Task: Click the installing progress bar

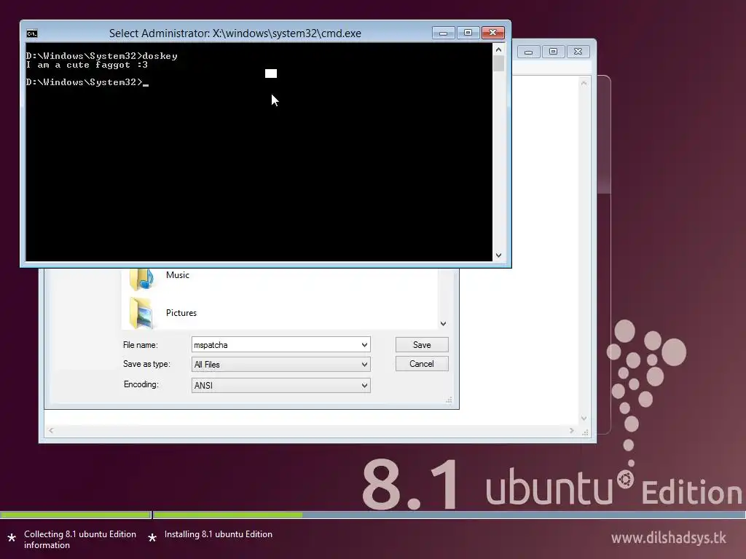Action: 449,515
